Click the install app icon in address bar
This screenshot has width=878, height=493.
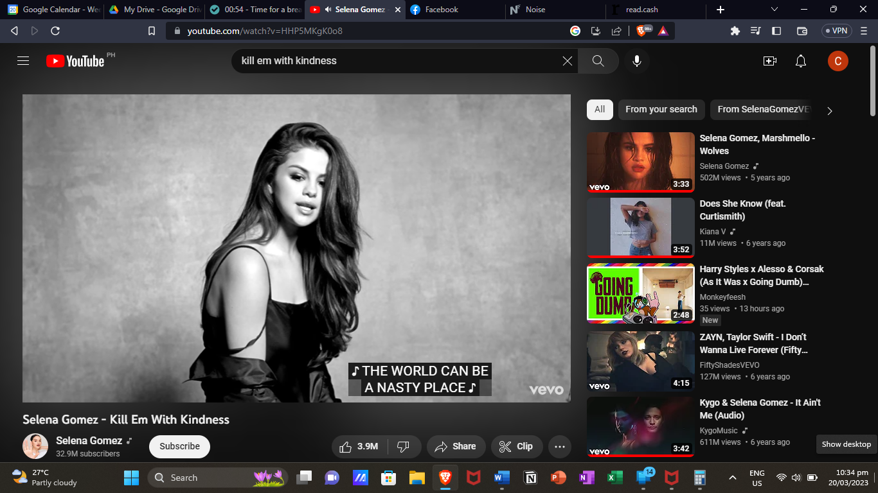tap(596, 31)
